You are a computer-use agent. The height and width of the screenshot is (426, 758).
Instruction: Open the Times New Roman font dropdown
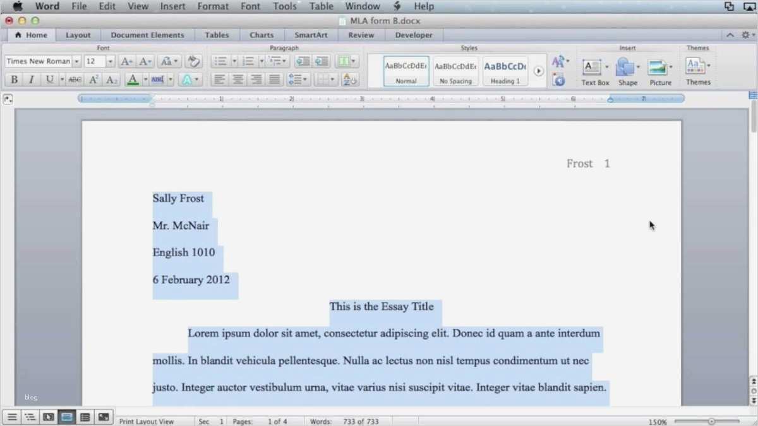[76, 61]
